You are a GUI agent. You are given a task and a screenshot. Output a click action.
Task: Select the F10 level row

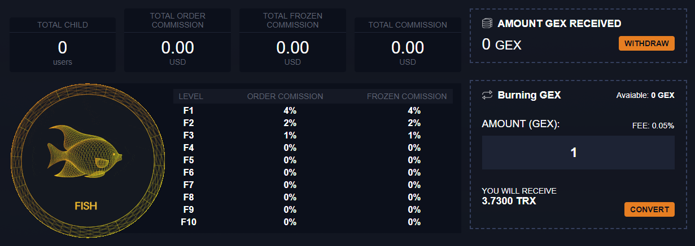pyautogui.click(x=313, y=222)
